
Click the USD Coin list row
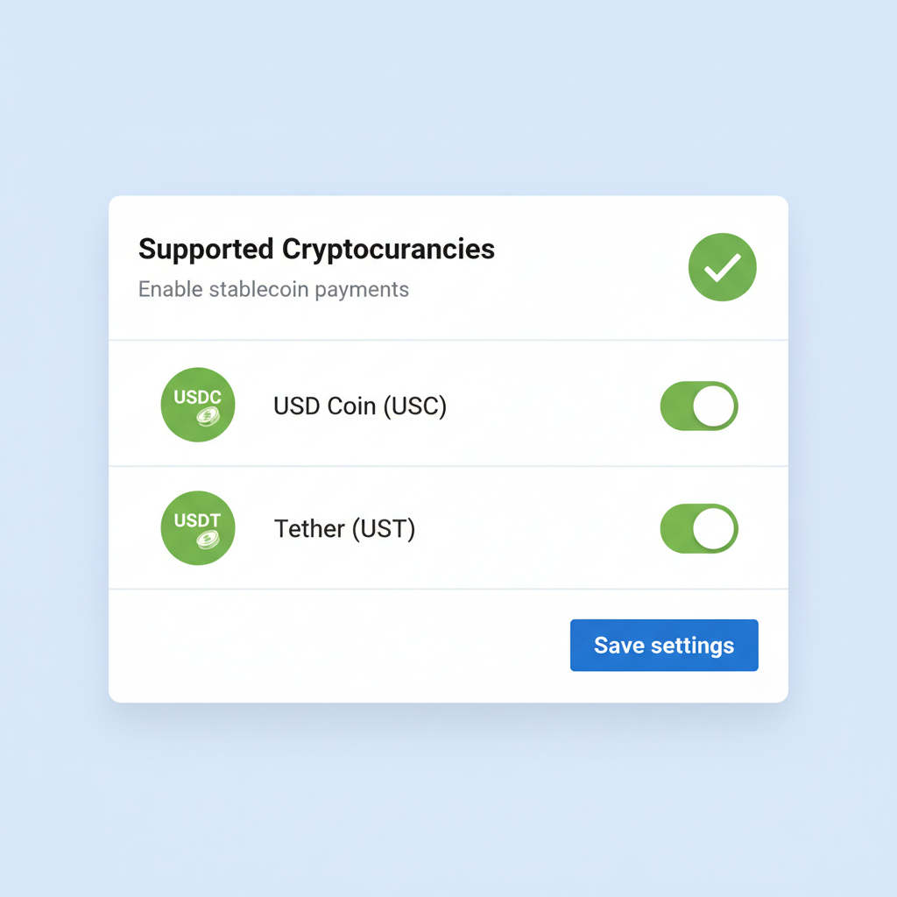448,406
